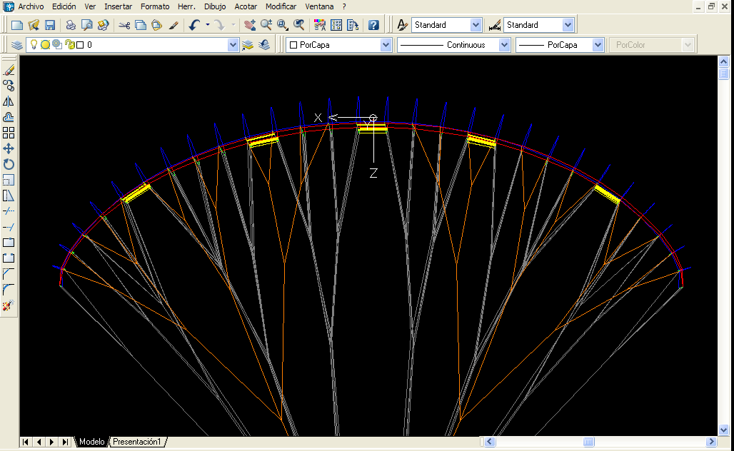Select the Explode tool

click(9, 305)
